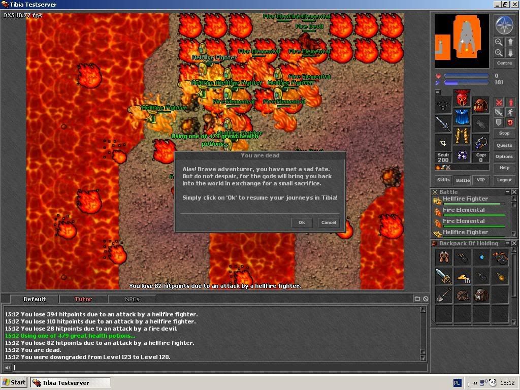Open the red backpack in the equipment slot
The height and width of the screenshot is (390, 520).
coord(480,105)
